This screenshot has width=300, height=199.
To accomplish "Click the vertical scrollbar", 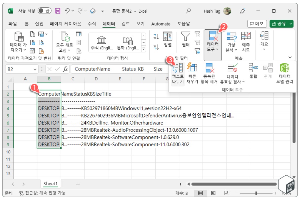I will pyautogui.click(x=294, y=117).
